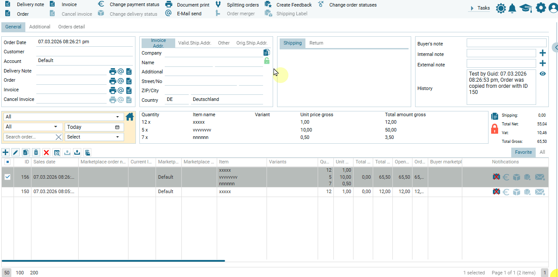Screen dimensions: 558x277
Task: Toggle the History eye visibility icon
Action: pos(543,74)
